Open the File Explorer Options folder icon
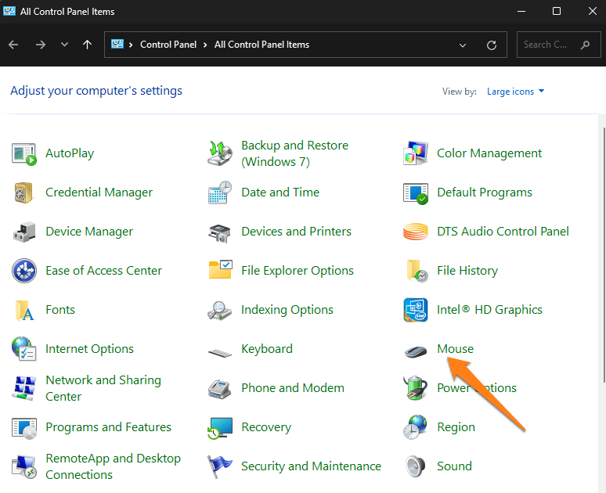The width and height of the screenshot is (606, 493). tap(220, 269)
